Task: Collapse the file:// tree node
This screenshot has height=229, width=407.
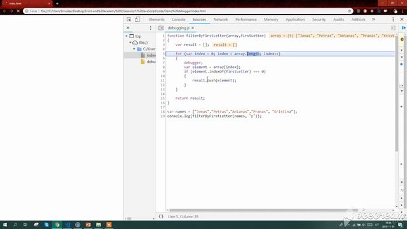Action: [x=130, y=43]
